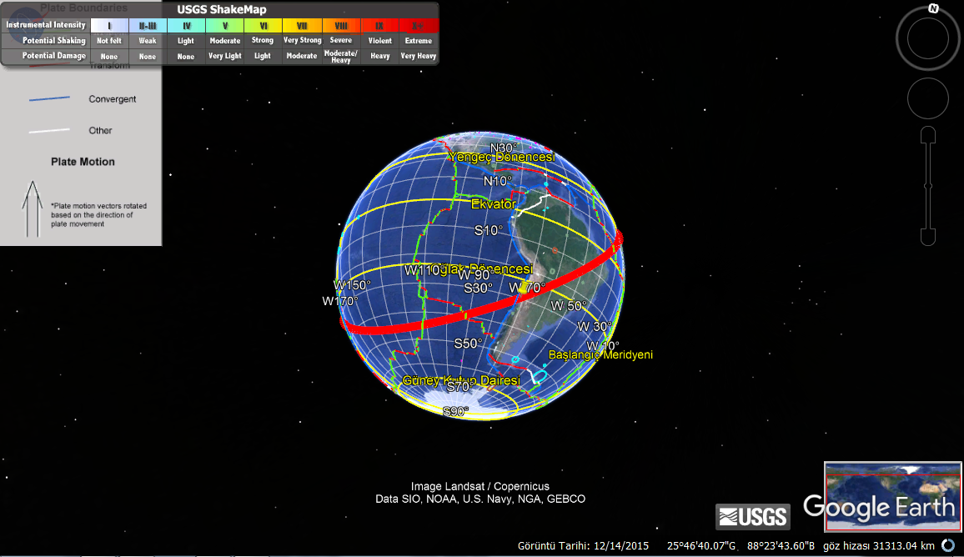Click the N10° latitude label
This screenshot has height=557, width=964.
click(497, 181)
